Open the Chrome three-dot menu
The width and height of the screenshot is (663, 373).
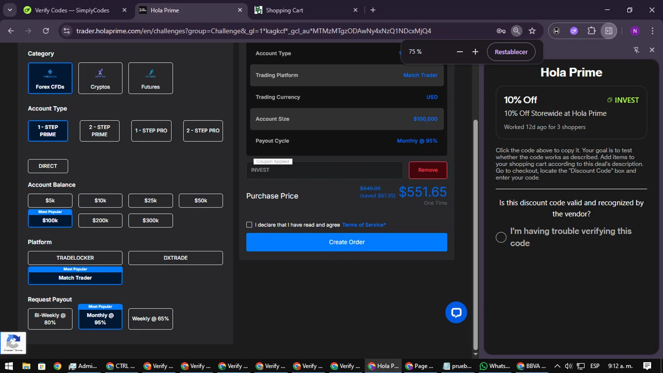pos(652,31)
